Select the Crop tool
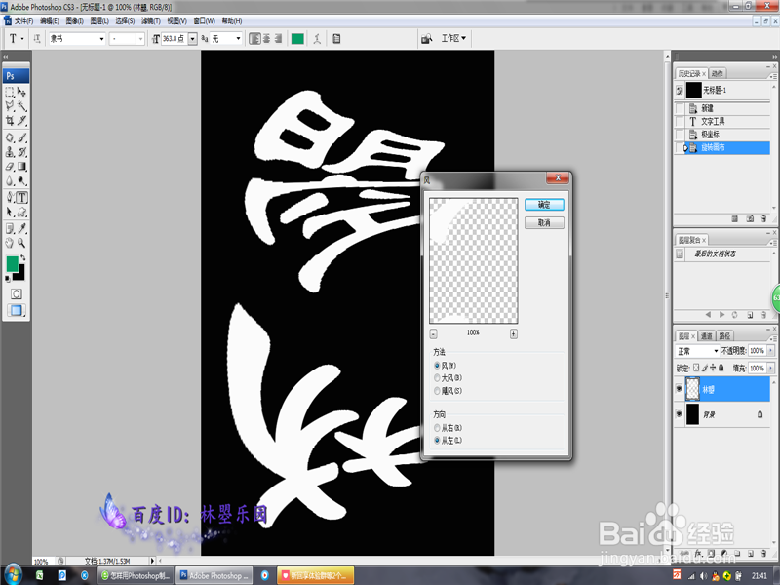Image resolution: width=780 pixels, height=585 pixels. pos(10,120)
